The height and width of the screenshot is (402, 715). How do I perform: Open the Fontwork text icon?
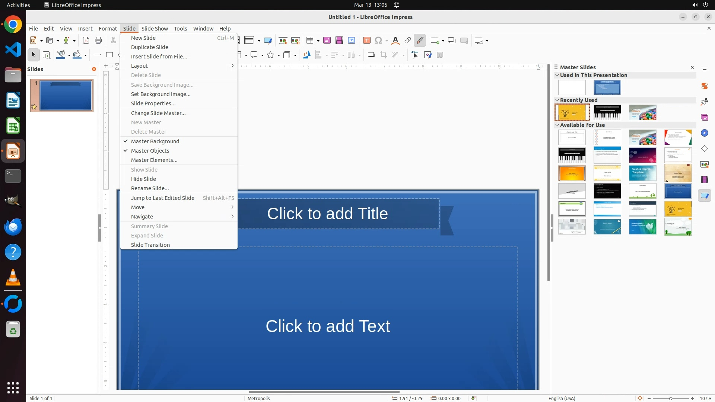coord(395,41)
